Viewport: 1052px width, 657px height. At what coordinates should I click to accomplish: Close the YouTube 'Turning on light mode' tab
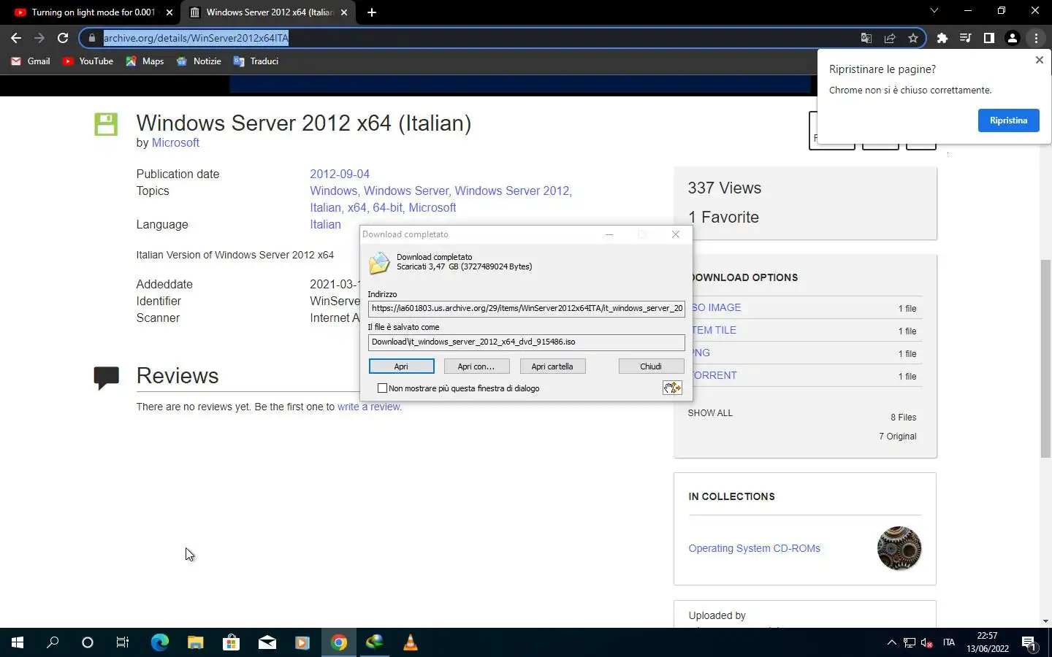[x=169, y=12]
